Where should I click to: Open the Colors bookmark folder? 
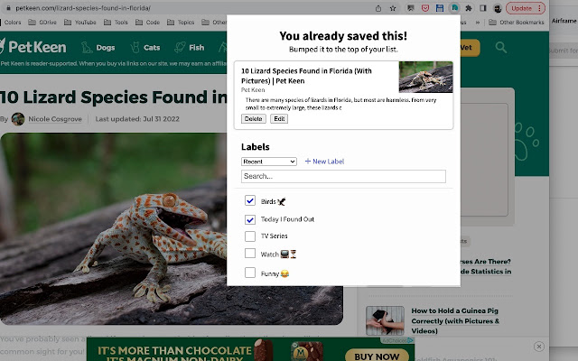point(11,22)
